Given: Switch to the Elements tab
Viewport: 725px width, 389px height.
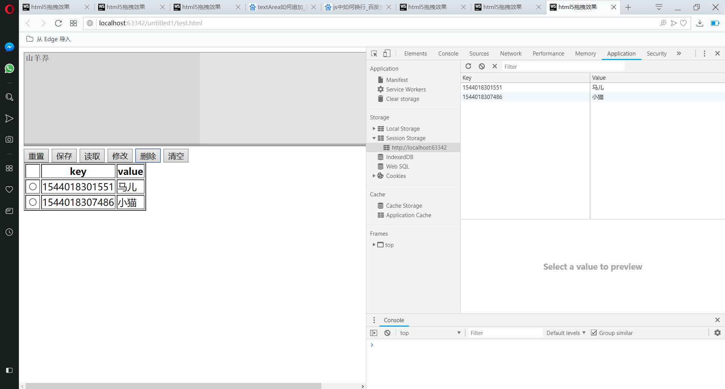Looking at the screenshot, I should pyautogui.click(x=415, y=54).
